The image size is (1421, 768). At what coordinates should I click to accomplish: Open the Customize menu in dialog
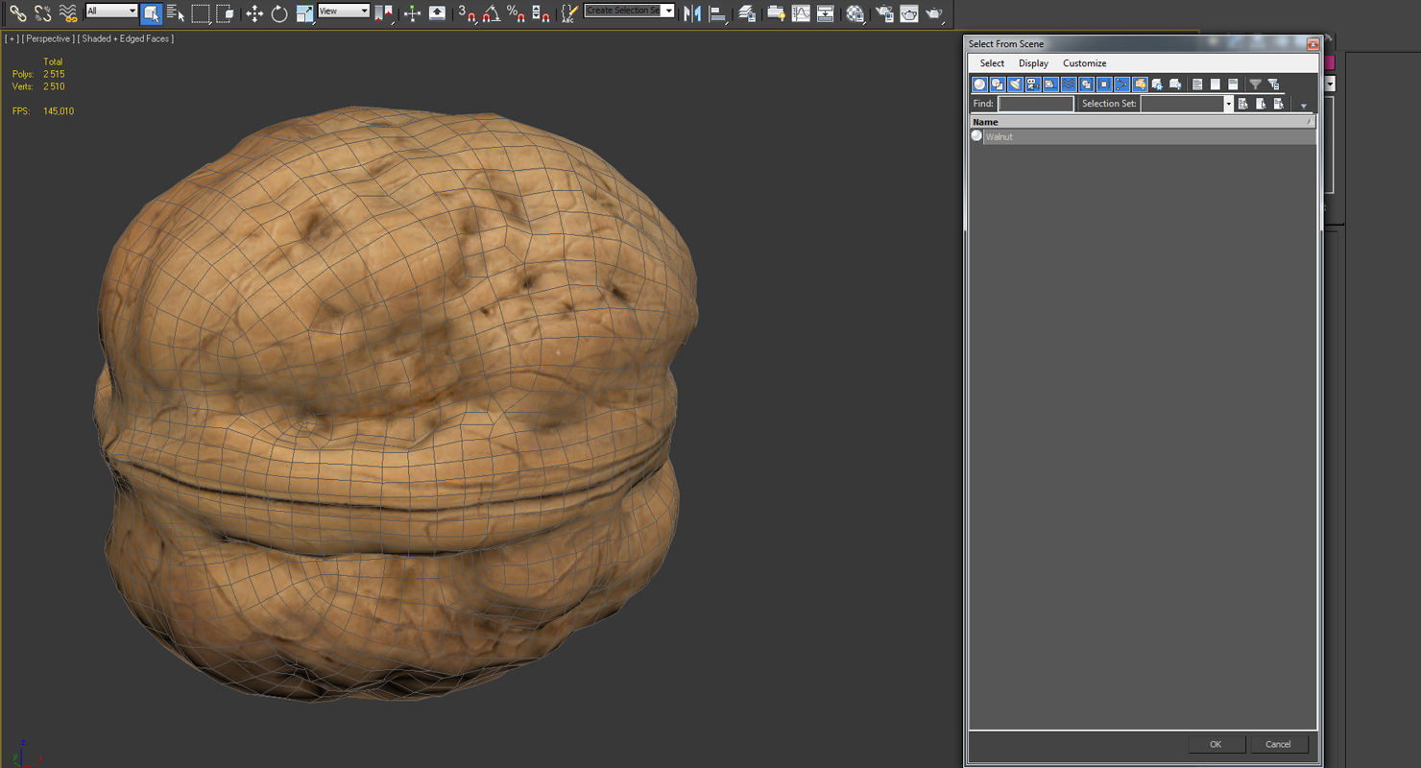(1084, 63)
